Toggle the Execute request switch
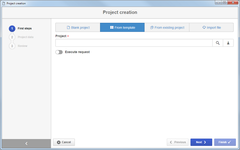Image resolution: width=240 pixels, height=150 pixels. pos(59,52)
